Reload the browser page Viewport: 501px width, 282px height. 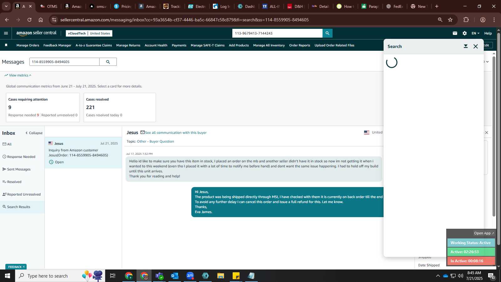[29, 20]
